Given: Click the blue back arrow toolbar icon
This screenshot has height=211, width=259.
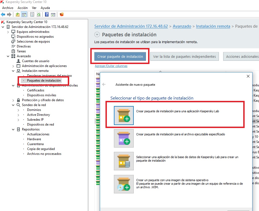Looking at the screenshot, I should 3,15.
